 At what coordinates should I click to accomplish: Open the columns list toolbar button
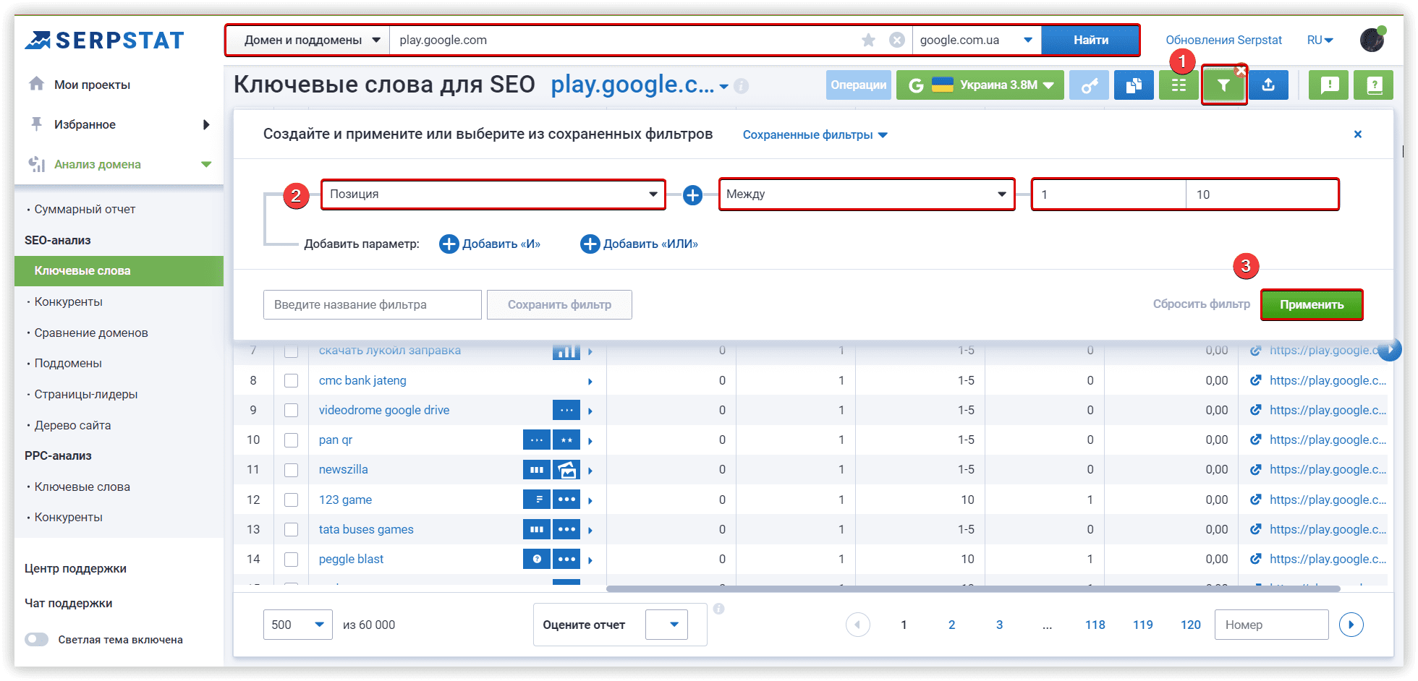pyautogui.click(x=1179, y=85)
